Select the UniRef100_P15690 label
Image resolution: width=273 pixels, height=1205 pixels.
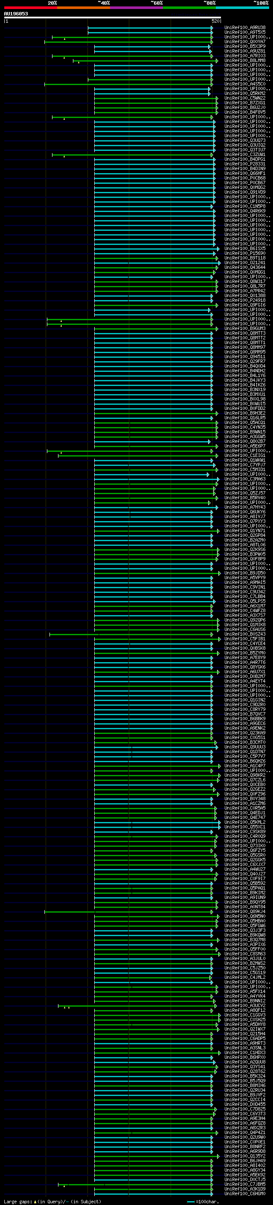[x=245, y=253]
